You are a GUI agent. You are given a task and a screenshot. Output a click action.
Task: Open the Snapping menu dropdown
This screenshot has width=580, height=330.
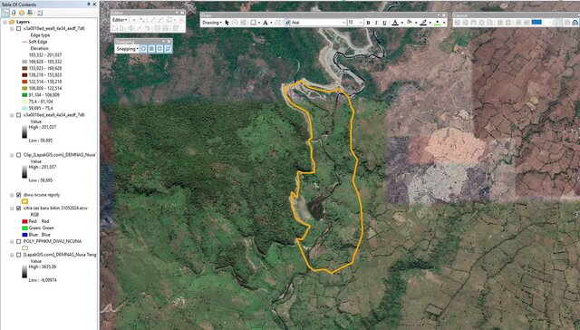pyautogui.click(x=127, y=49)
